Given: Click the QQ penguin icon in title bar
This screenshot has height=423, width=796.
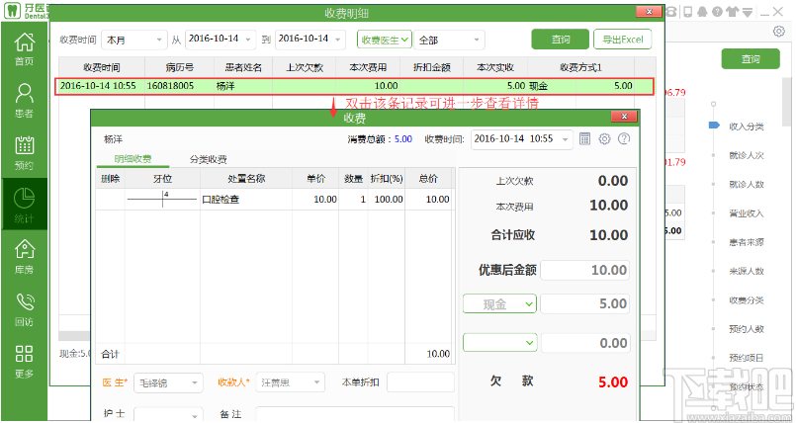Looking at the screenshot, I should (x=703, y=12).
